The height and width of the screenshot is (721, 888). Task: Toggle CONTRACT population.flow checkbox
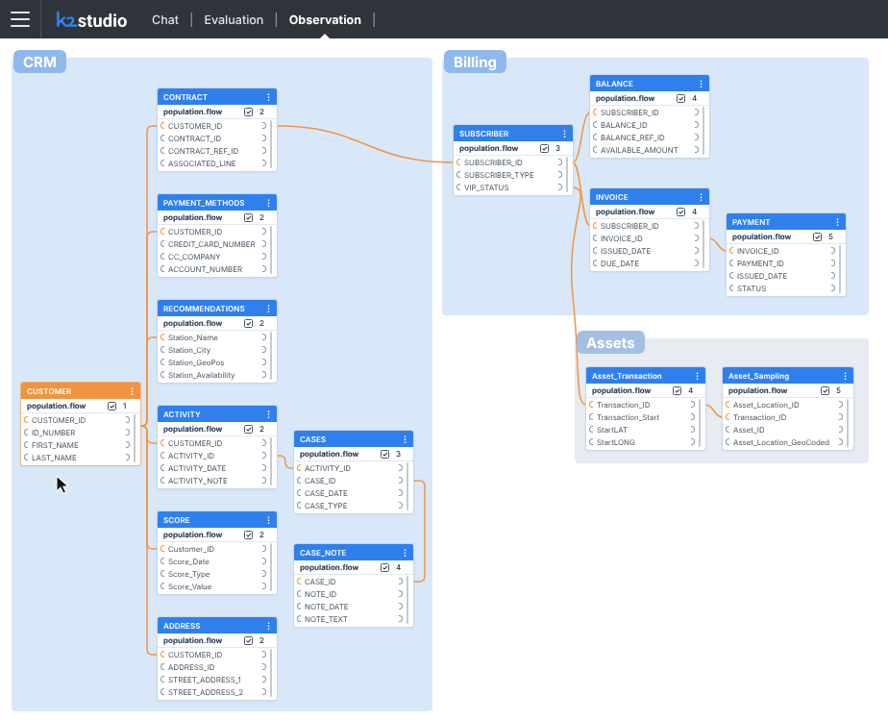[x=248, y=112]
